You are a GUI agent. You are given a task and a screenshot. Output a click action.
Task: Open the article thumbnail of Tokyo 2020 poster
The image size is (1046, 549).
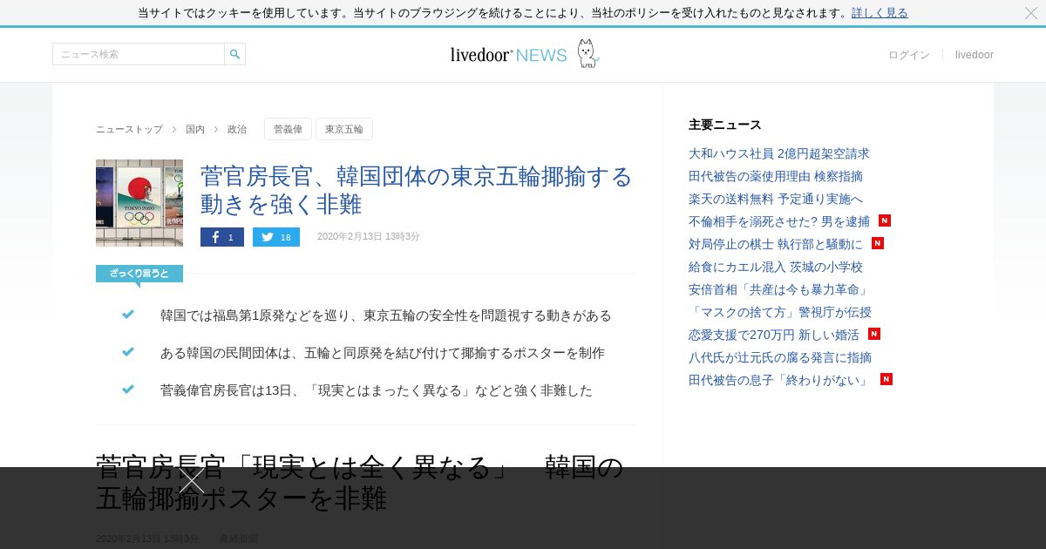139,203
